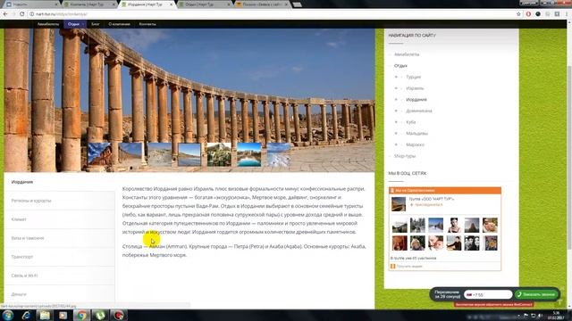Select the seventh salt shore gallery thumbnail
Viewport: 572px width, 321px height.
pyautogui.click(x=279, y=154)
